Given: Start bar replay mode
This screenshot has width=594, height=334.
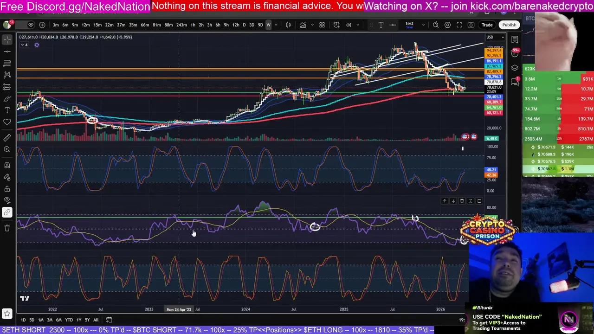Looking at the screenshot, I should pos(349,25).
